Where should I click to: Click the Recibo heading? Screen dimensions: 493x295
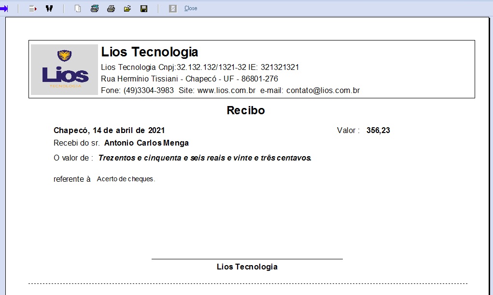coord(246,110)
